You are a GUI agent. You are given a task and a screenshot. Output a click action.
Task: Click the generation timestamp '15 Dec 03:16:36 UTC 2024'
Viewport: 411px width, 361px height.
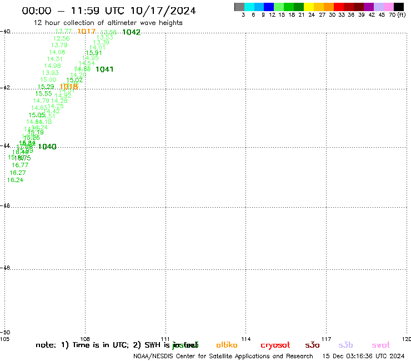point(363,357)
